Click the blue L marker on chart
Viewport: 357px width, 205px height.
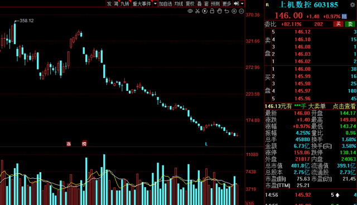click(206, 144)
